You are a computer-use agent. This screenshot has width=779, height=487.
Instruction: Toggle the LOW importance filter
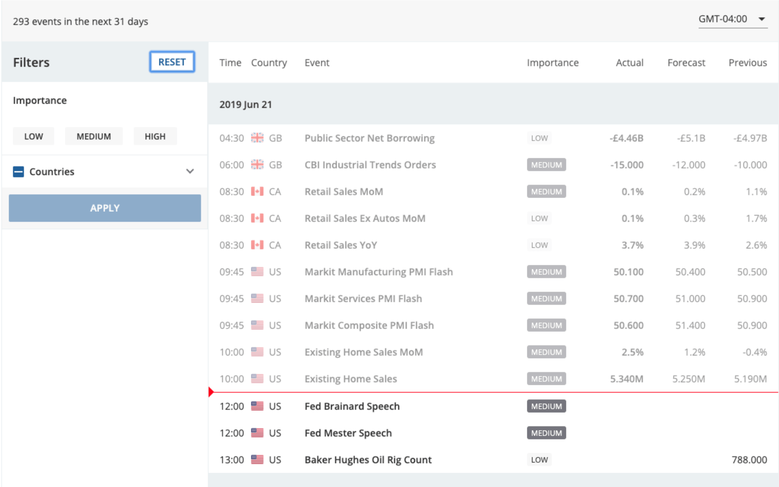coord(33,136)
